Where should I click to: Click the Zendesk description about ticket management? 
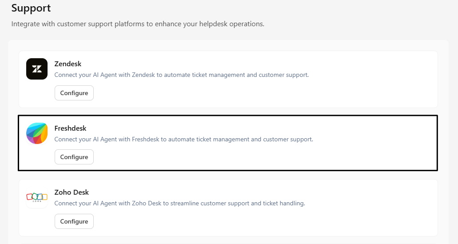click(181, 75)
